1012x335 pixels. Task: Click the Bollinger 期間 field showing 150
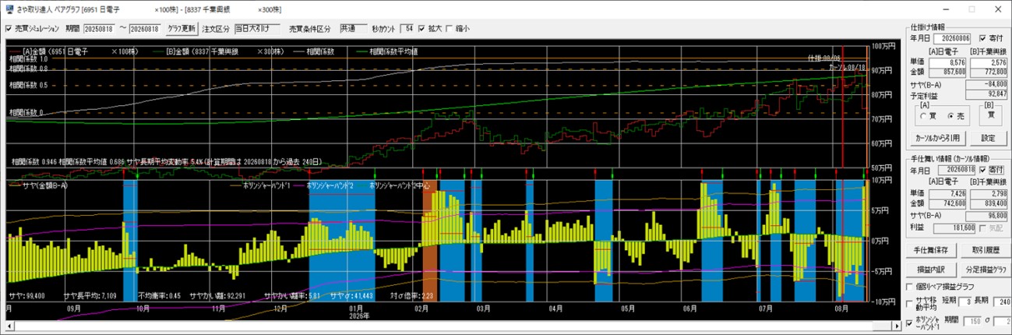click(x=973, y=321)
